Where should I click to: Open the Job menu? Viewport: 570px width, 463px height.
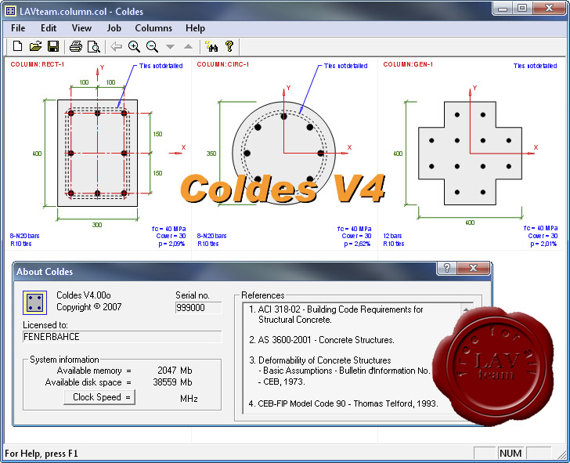click(114, 28)
